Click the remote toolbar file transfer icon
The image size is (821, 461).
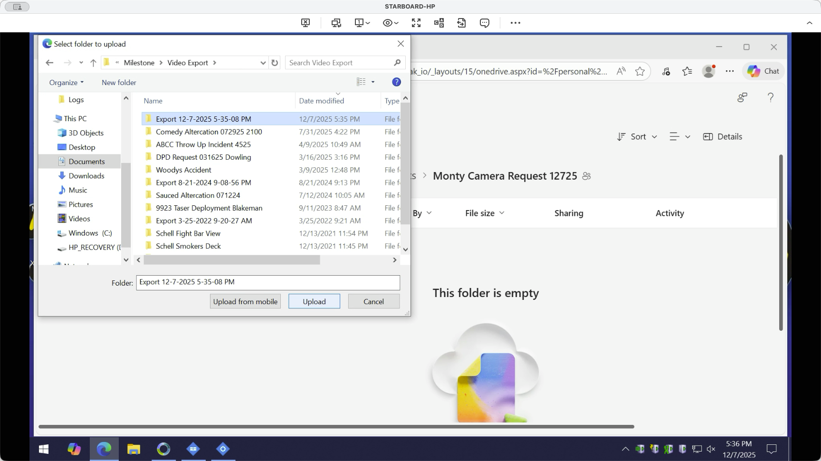[x=439, y=23]
